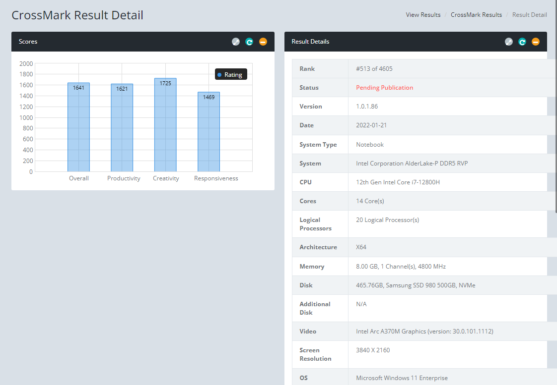Collapse the Scores panel with the orange icon
557x385 pixels.
pos(263,42)
